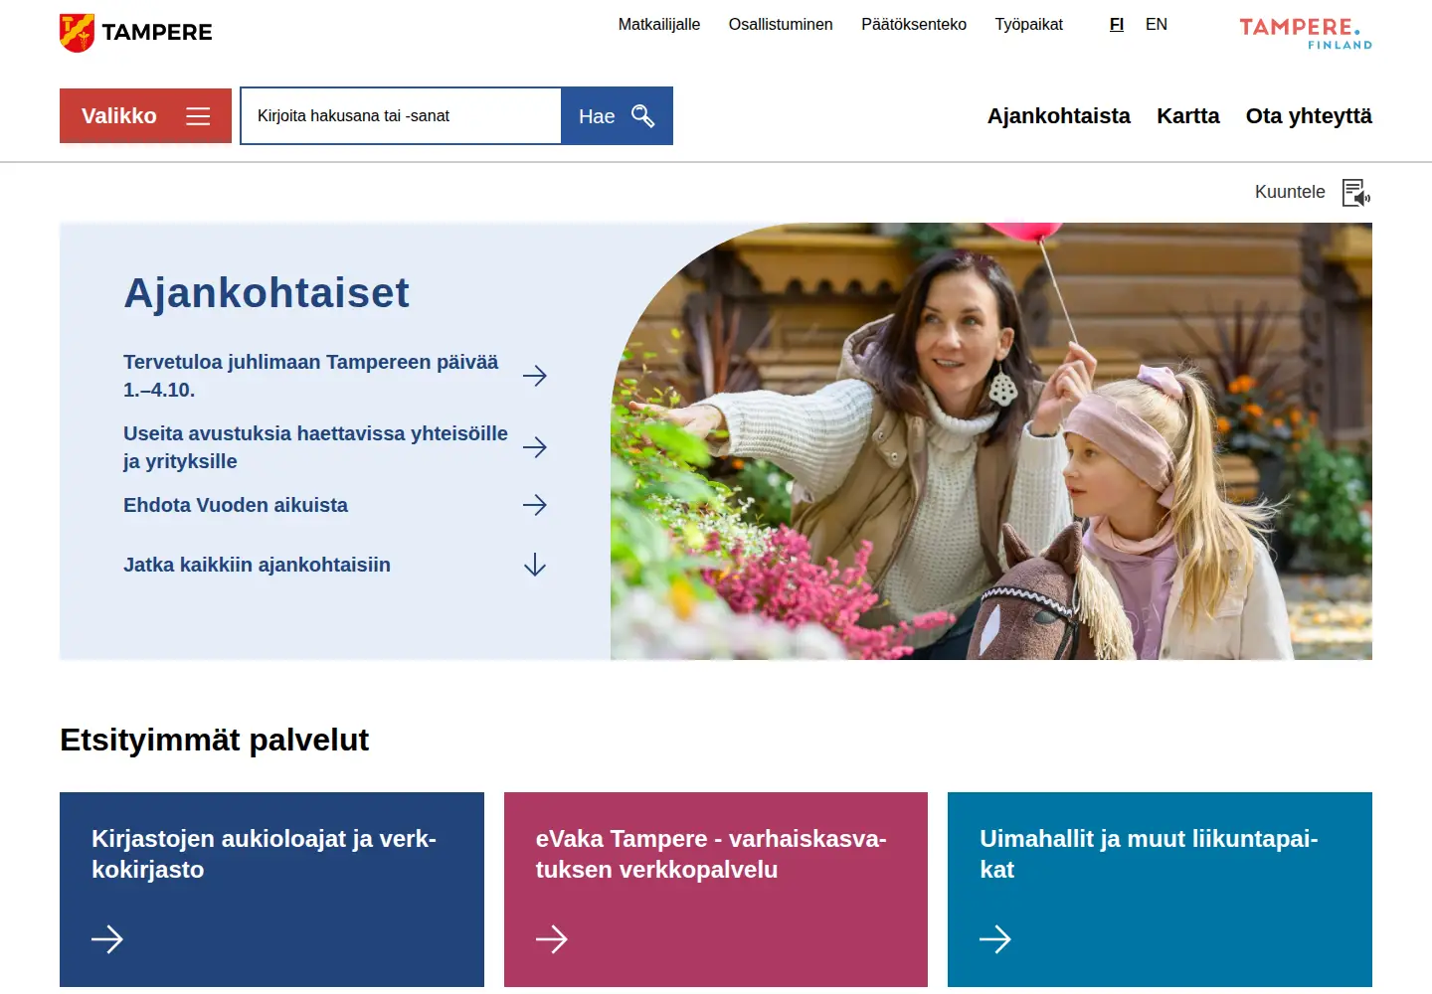1432x994 pixels.
Task: Click the Tampere coat of arms logo
Action: click(78, 33)
